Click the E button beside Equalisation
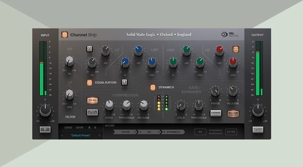Screen dimensions: 303x167 [124, 82]
